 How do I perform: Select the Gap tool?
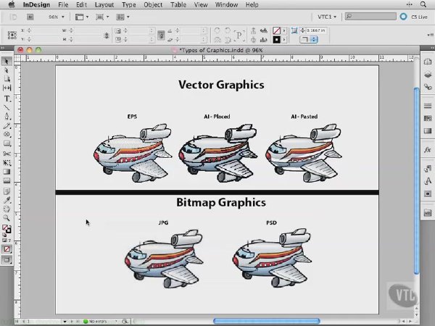click(x=7, y=88)
